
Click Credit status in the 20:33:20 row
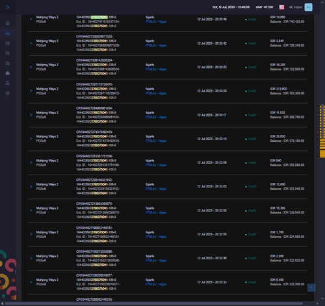coord(252,91)
